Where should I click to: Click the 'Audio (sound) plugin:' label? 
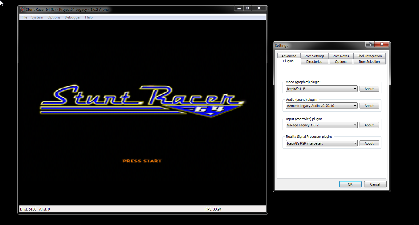pyautogui.click(x=302, y=100)
